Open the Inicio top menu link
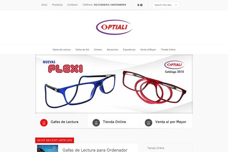The height and width of the screenshot is (152, 228). 44,5
